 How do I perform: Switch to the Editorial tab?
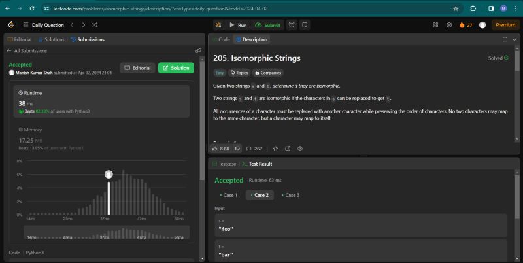coord(20,39)
